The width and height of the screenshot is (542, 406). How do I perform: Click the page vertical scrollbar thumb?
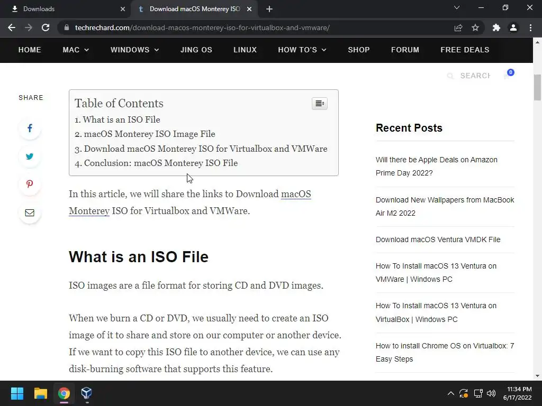pos(537,87)
